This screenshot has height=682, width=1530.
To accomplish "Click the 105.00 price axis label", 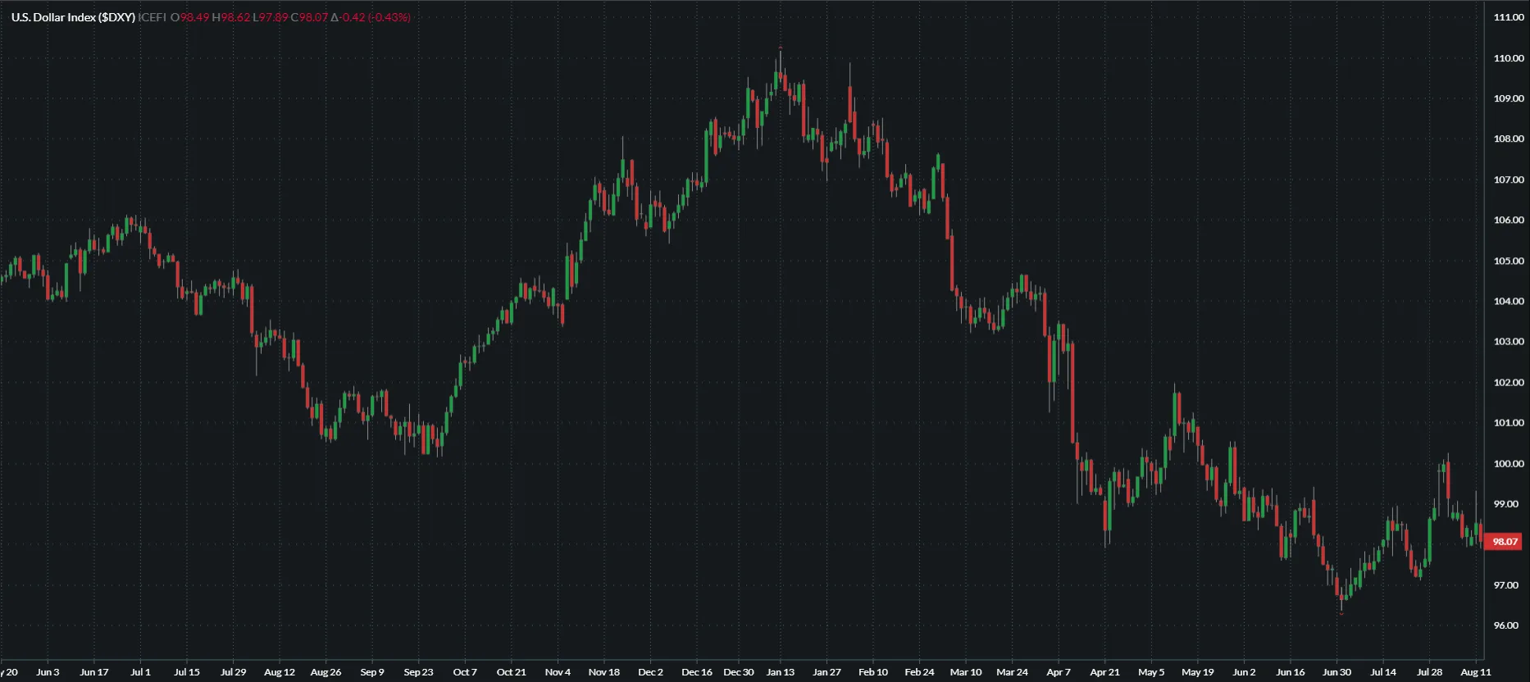I will point(1509,261).
